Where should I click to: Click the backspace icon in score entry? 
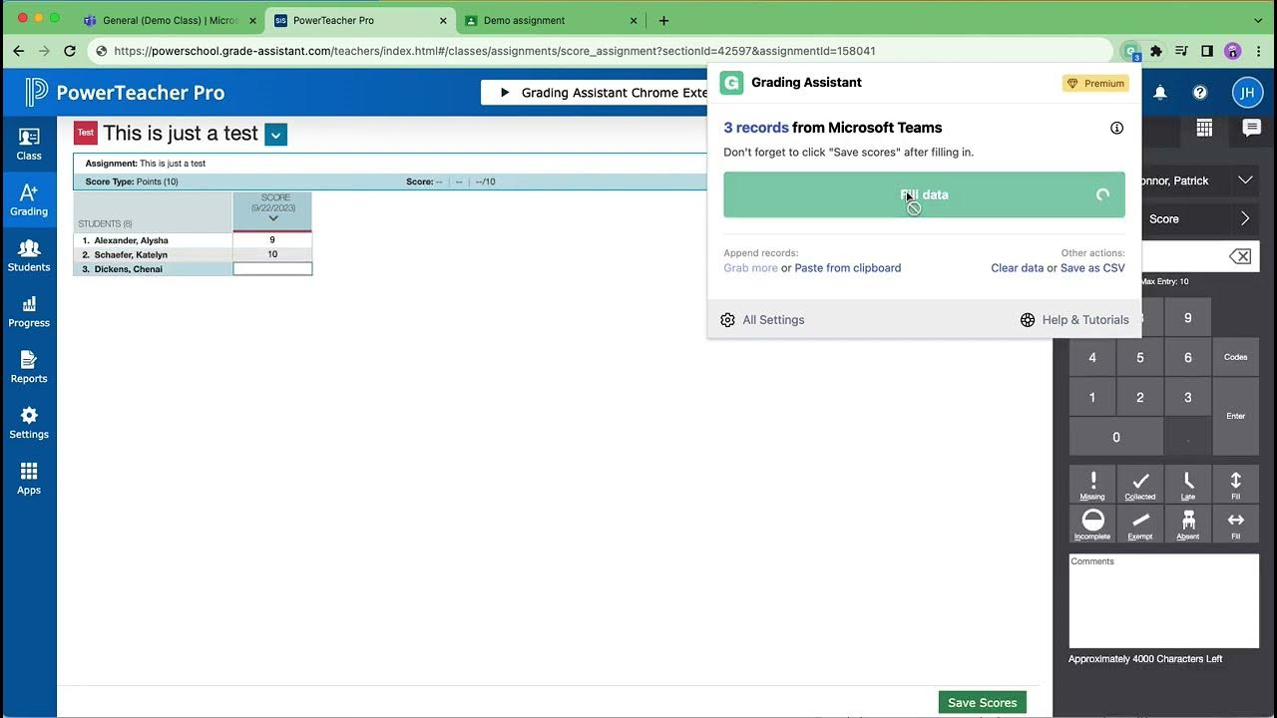click(x=1240, y=256)
